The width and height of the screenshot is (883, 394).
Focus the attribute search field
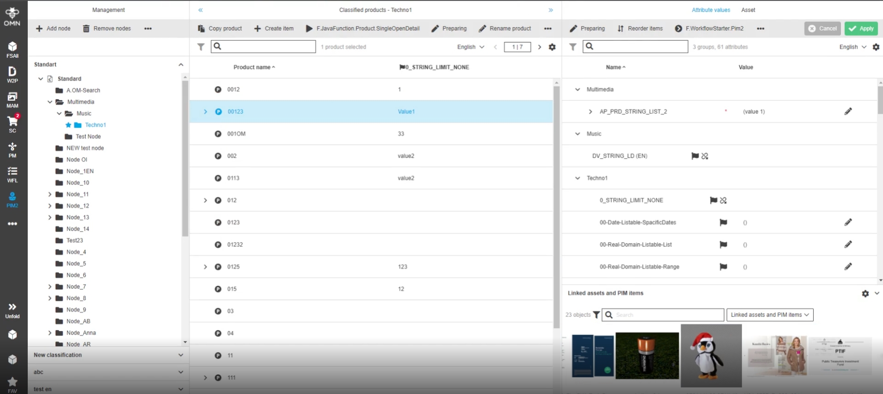click(x=636, y=46)
